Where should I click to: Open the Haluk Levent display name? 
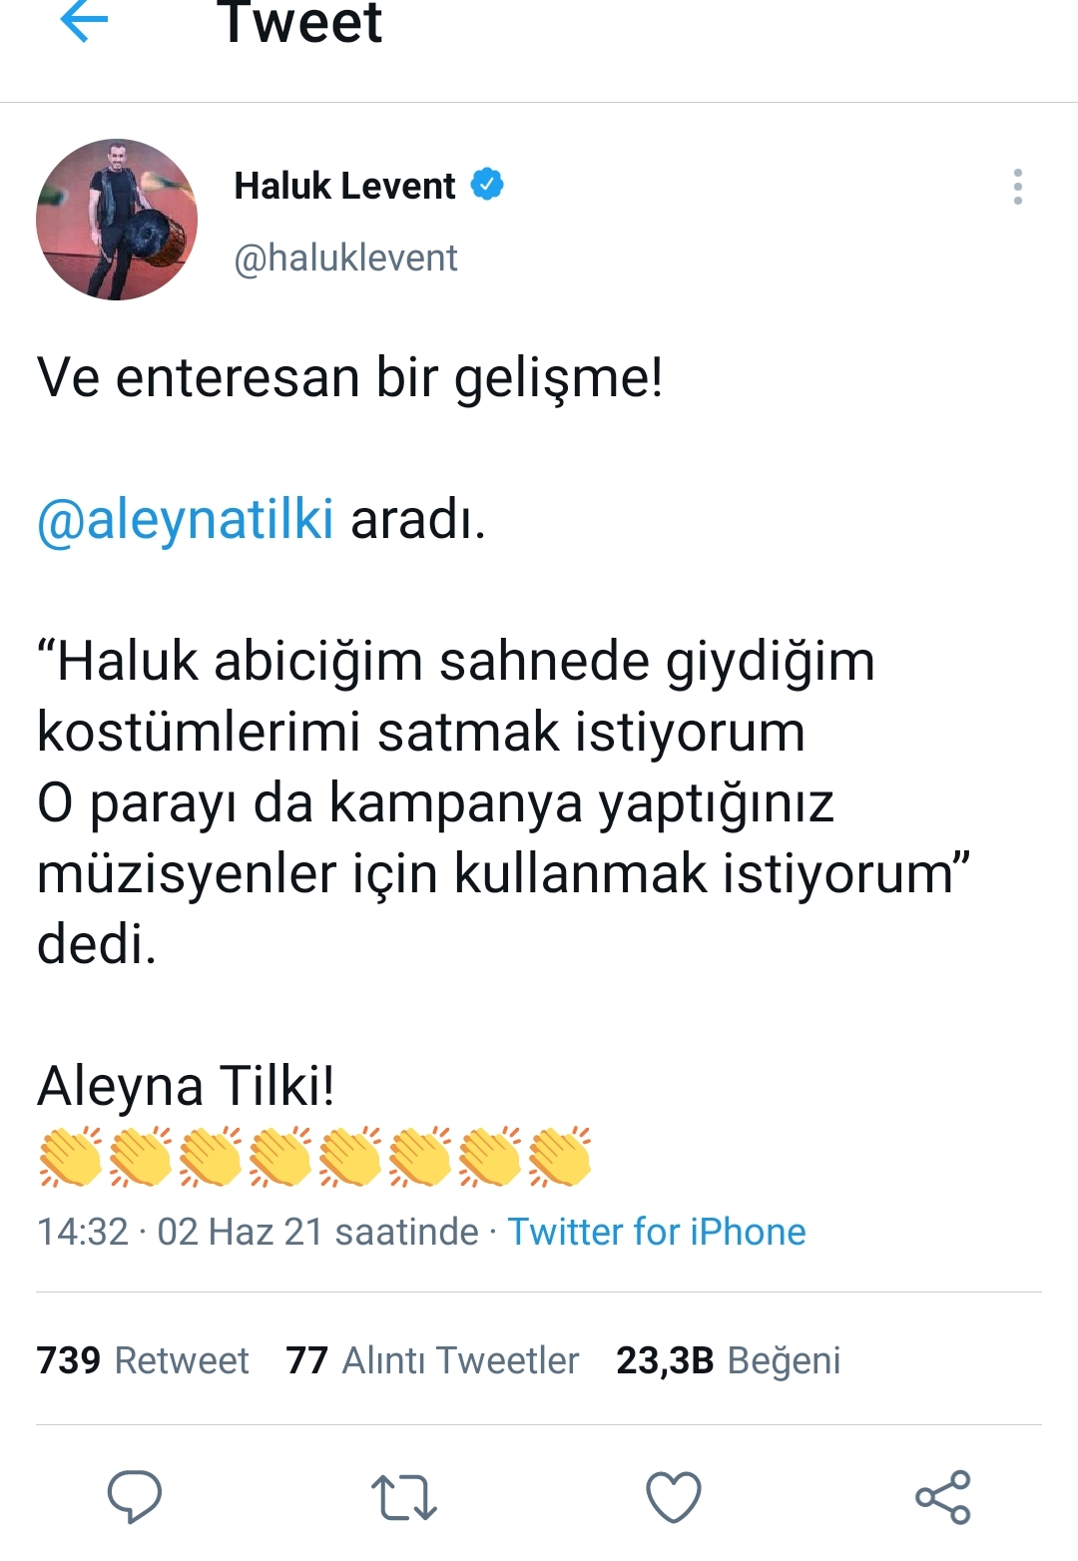[344, 186]
